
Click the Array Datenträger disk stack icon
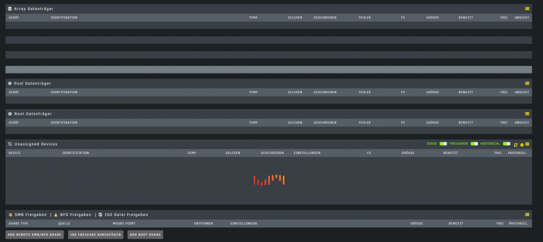(10, 9)
